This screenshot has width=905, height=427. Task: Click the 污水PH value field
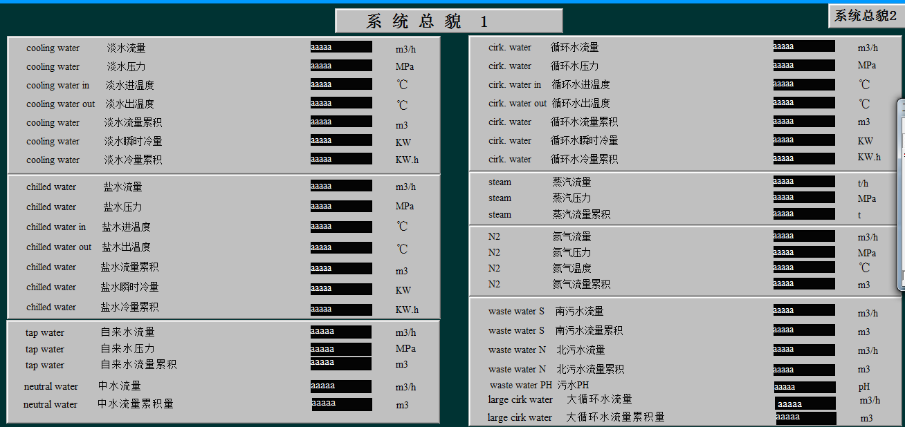[x=803, y=386]
